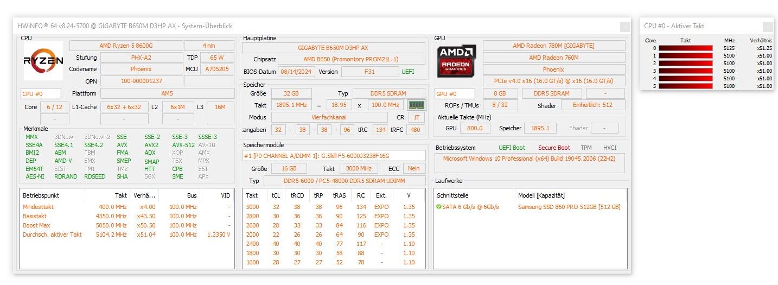This screenshot has width=778, height=285.
Task: Click the AES-NI feature flag
Action: coord(35,176)
